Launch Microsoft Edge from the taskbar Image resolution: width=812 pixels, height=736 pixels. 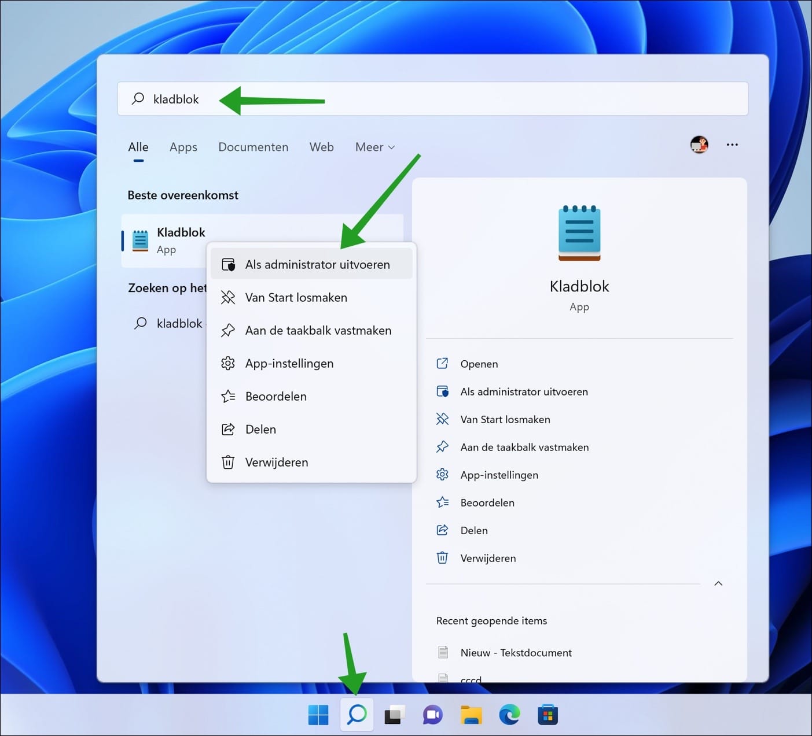point(509,715)
